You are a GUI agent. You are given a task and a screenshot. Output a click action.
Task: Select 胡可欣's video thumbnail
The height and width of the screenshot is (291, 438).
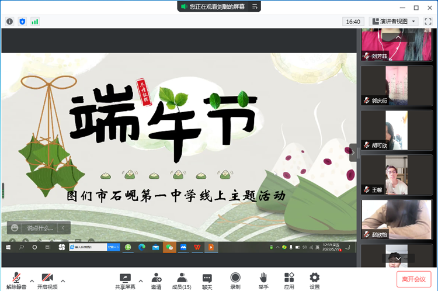click(x=397, y=130)
